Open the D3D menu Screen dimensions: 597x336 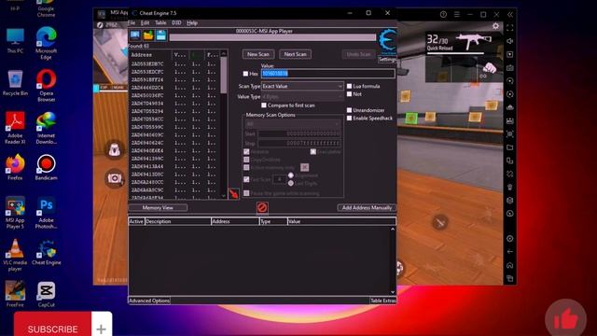[176, 22]
